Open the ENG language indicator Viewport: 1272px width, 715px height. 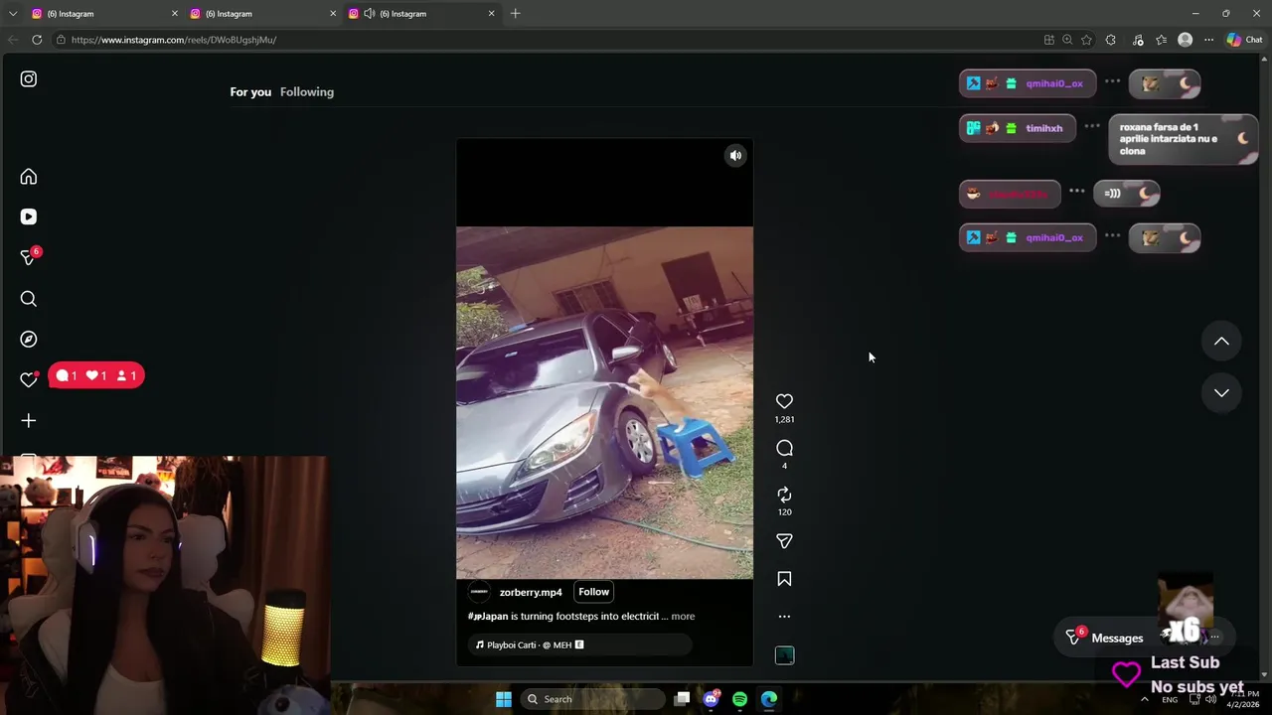[1171, 699]
